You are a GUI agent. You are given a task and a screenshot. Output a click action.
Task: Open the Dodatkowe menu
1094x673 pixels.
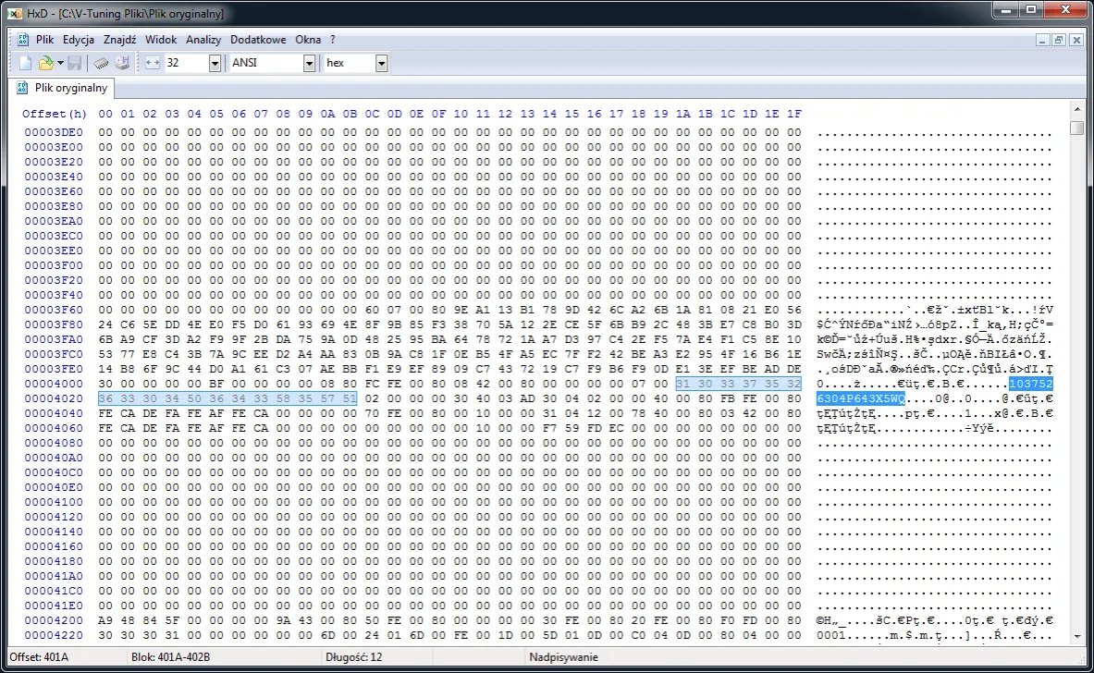tap(258, 40)
